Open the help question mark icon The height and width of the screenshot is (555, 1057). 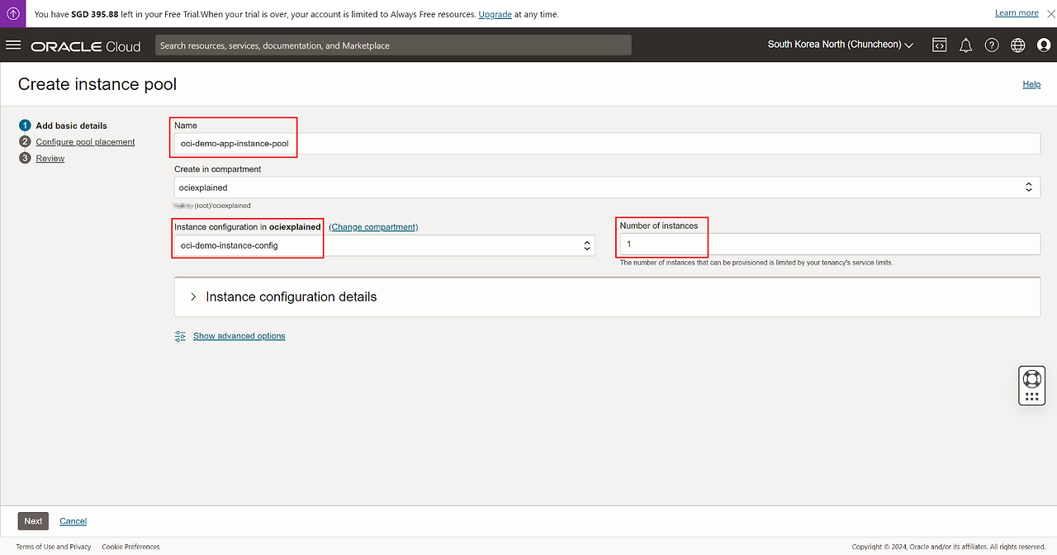click(x=992, y=45)
